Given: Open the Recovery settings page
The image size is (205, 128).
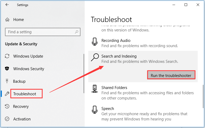Looking at the screenshot, I should point(21,107).
